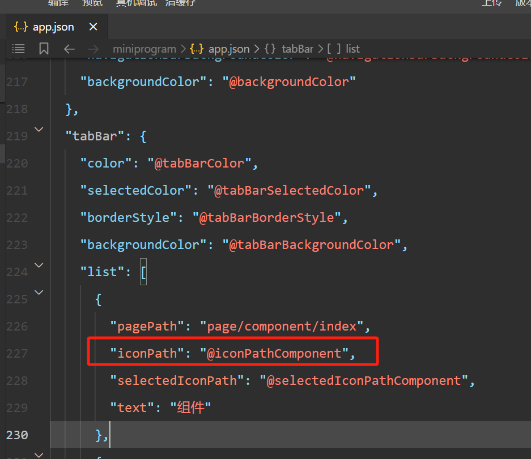Click the highlighted opening bracket after list
531x459 pixels.
[143, 272]
